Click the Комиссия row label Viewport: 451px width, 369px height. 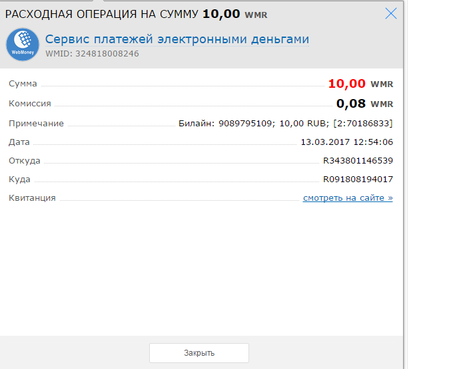coord(29,104)
